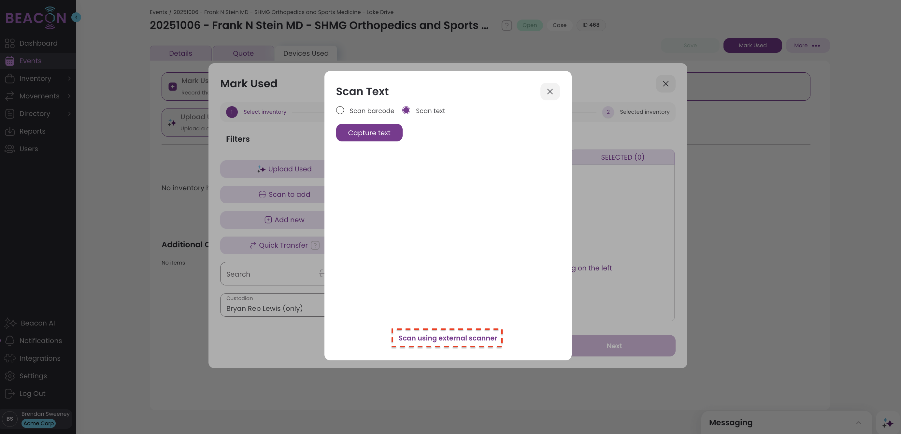Collapse the sidebar with the arrow toggle
Image resolution: width=901 pixels, height=434 pixels.
76,17
